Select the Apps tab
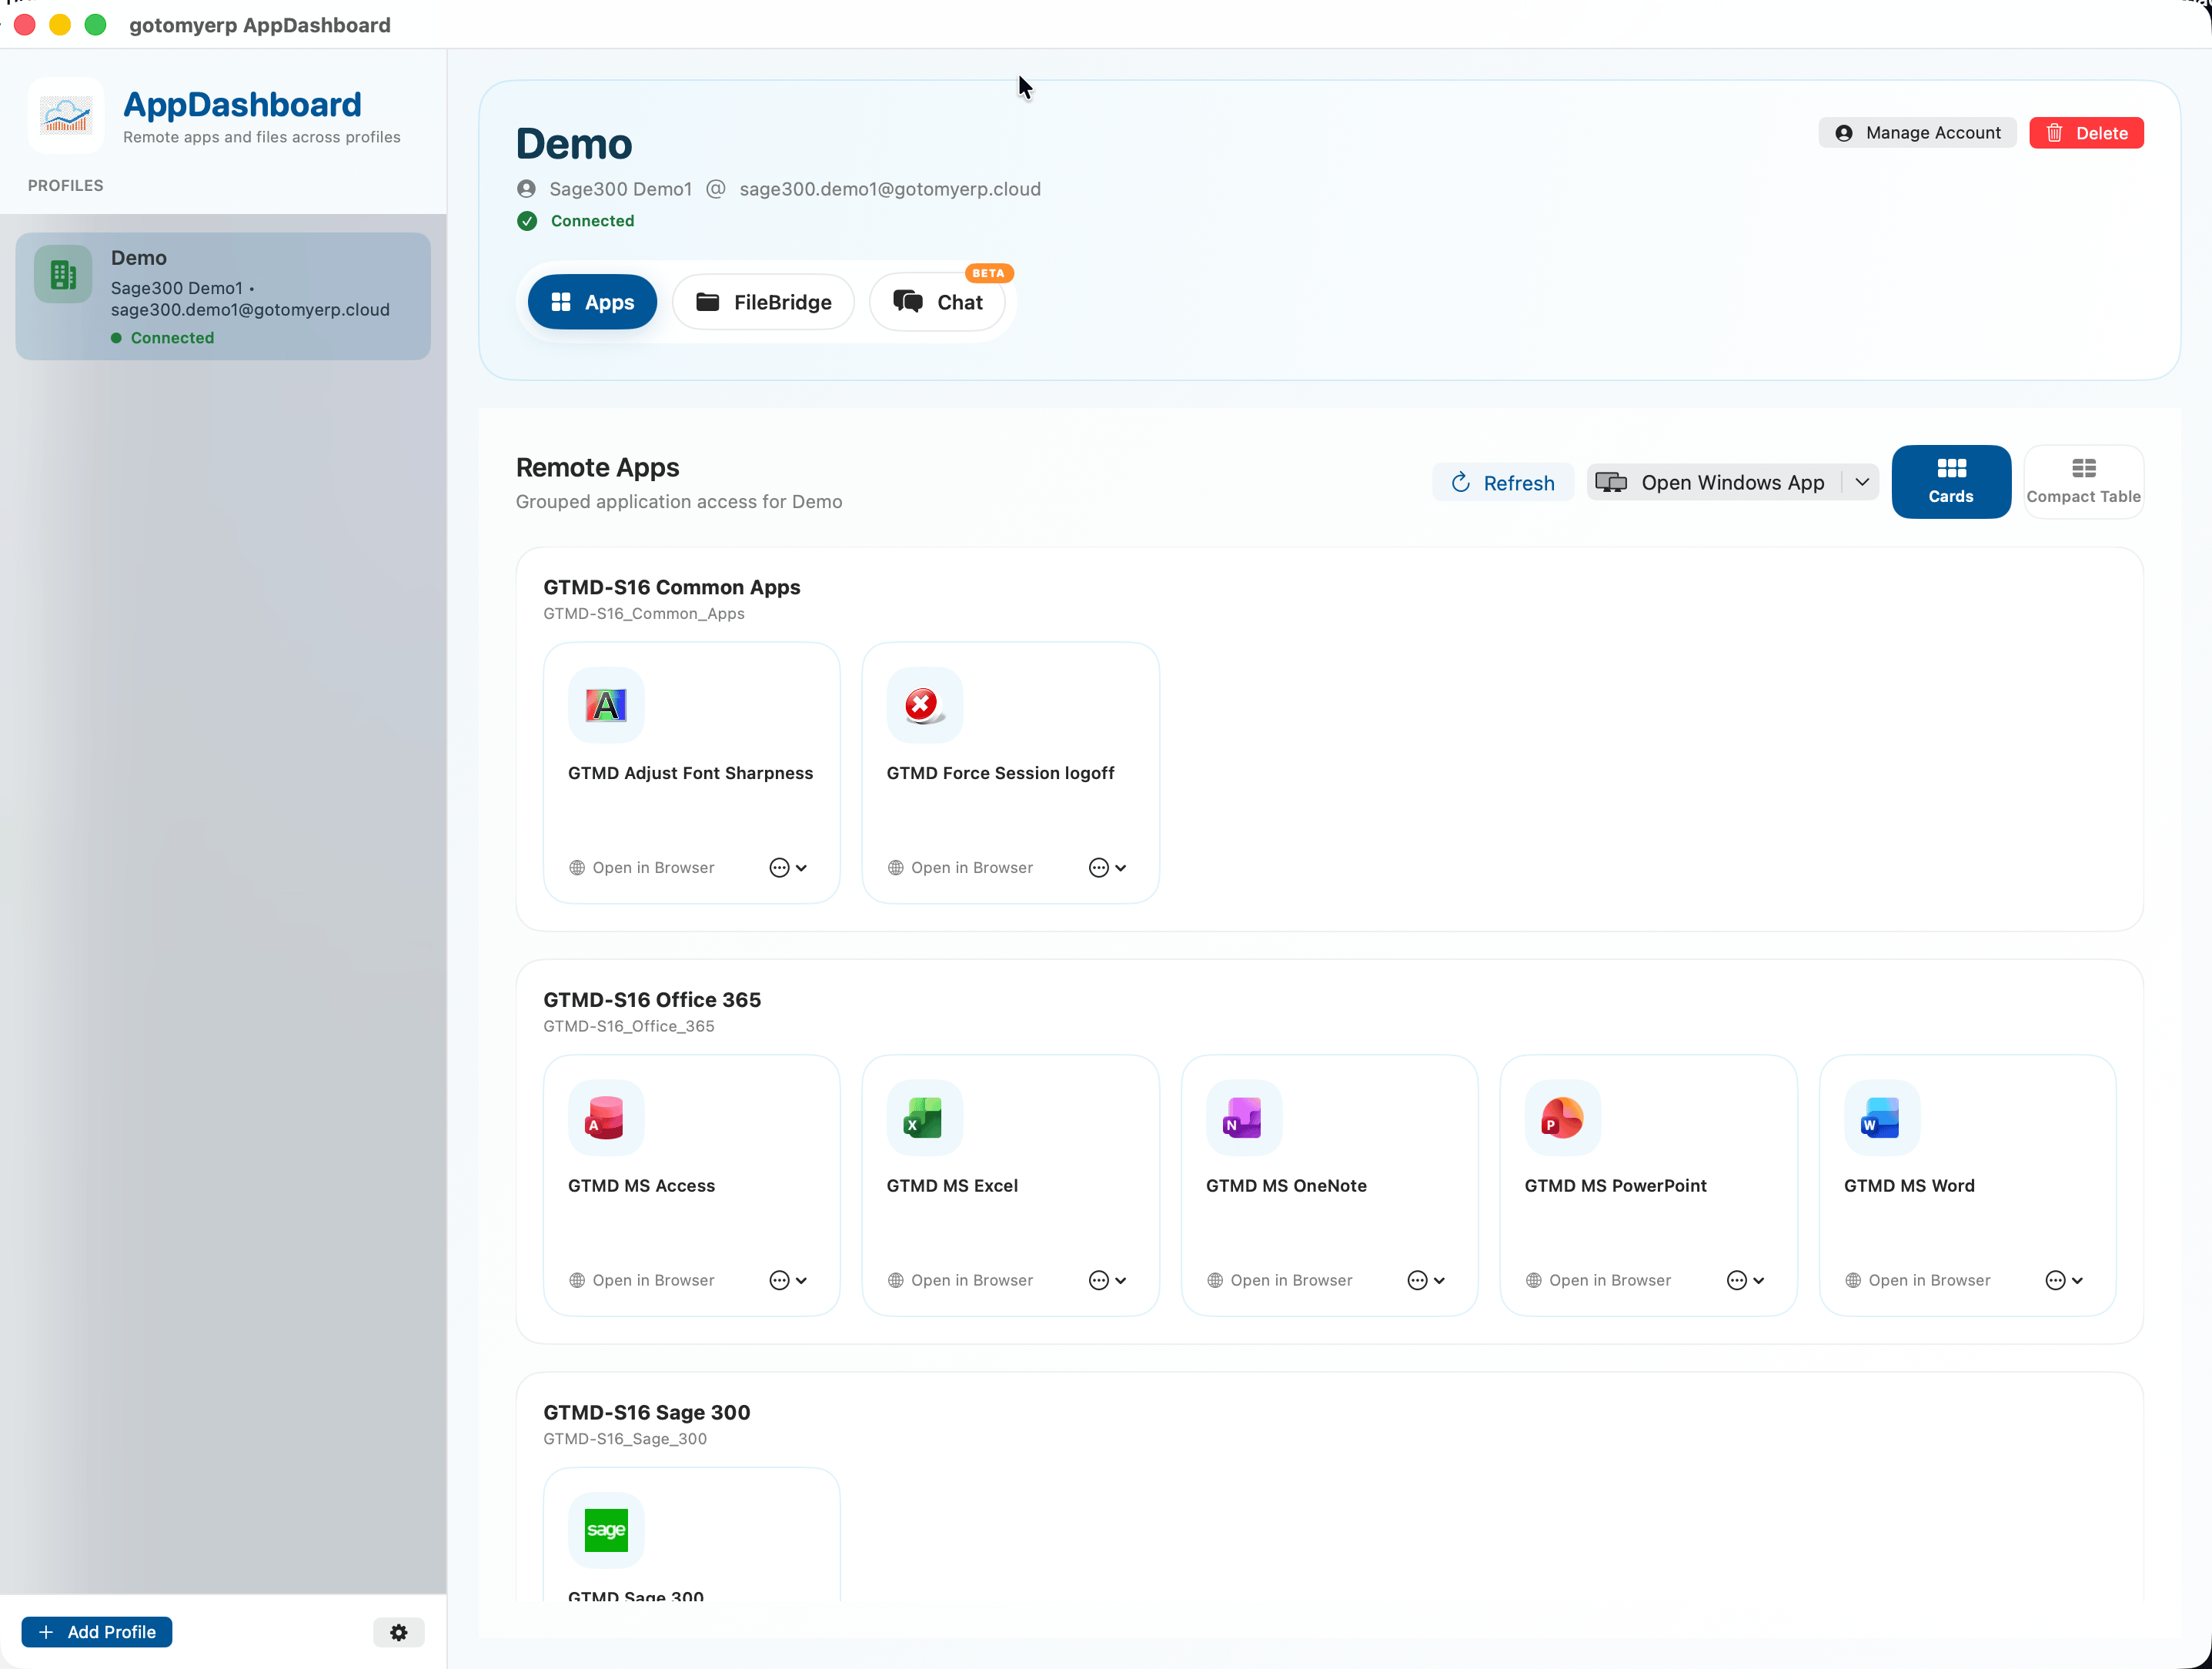Image resolution: width=2212 pixels, height=1669 pixels. (x=592, y=302)
